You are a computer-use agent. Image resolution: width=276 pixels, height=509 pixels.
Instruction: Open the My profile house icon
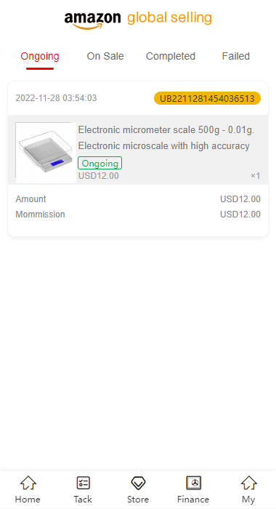coord(248,483)
